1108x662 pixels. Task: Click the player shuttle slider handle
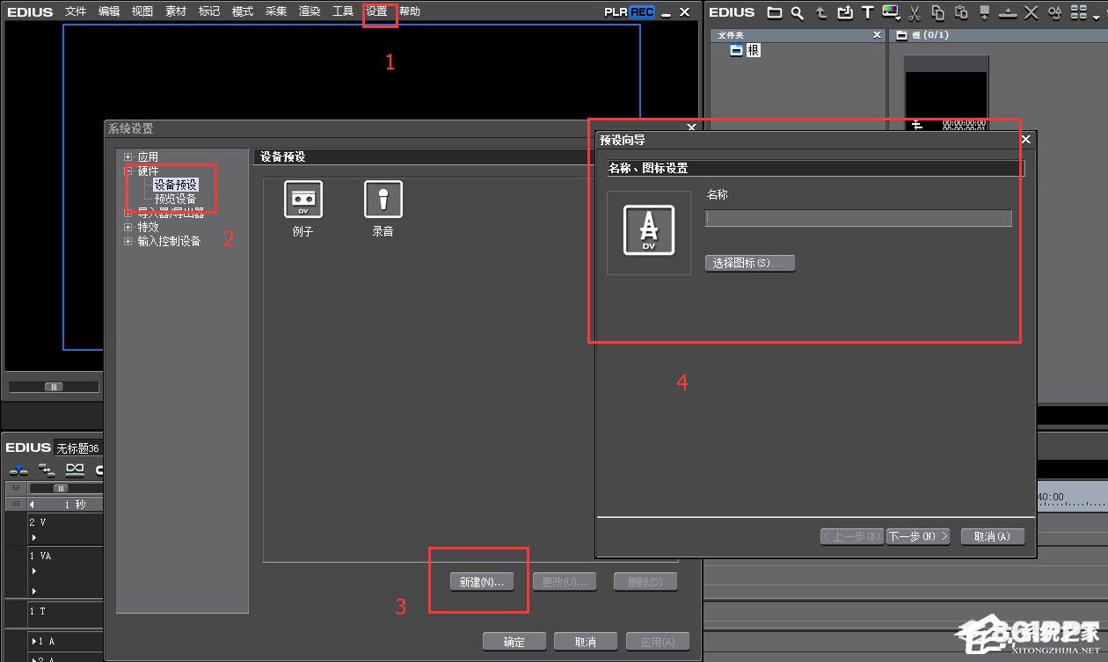click(x=55, y=387)
